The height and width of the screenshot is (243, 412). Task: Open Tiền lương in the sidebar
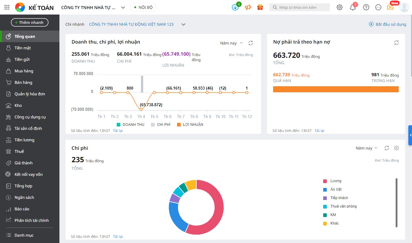(x=30, y=140)
